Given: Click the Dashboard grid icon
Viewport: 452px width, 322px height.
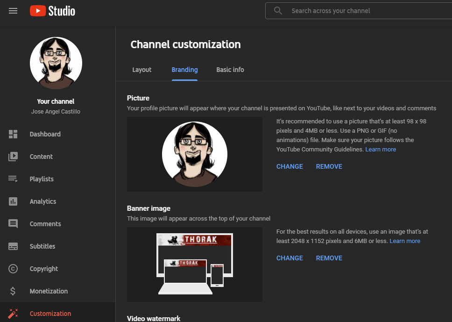Looking at the screenshot, I should (x=13, y=134).
